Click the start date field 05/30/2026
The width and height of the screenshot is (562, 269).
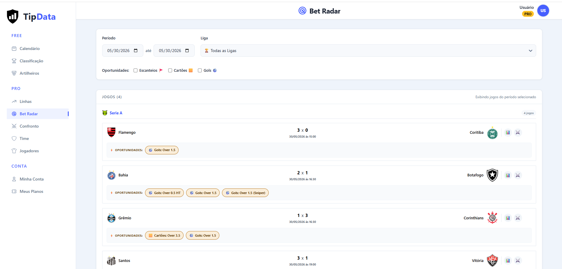tap(122, 51)
